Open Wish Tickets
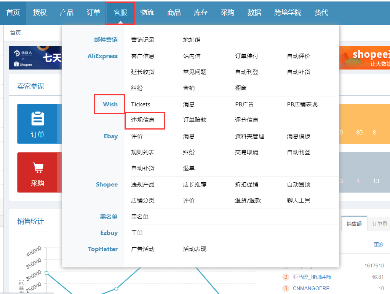This screenshot has width=390, height=294. (x=141, y=104)
